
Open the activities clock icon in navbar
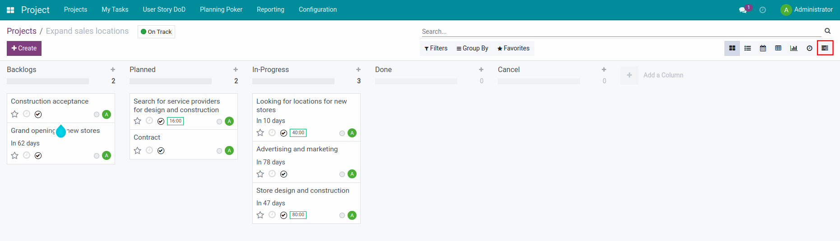coord(763,10)
